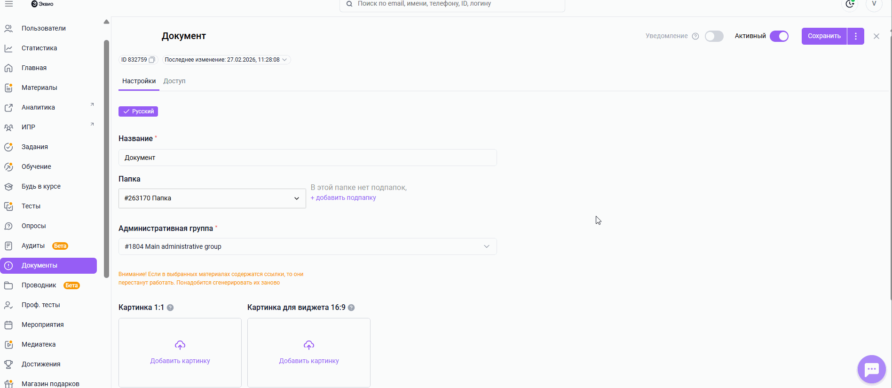This screenshot has height=388, width=892.
Task: Upload image for Картинка для виджета 16:9
Action: pos(309,353)
